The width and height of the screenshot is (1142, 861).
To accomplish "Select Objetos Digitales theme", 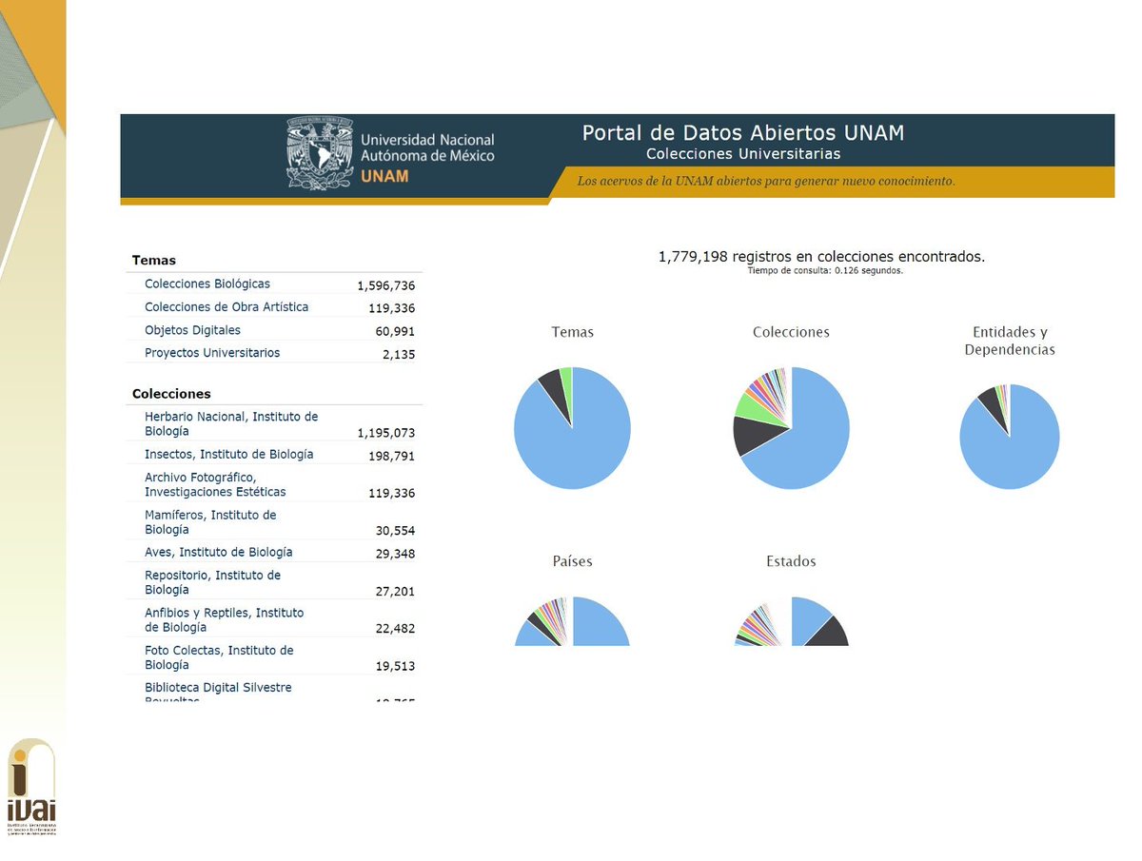I will [192, 330].
